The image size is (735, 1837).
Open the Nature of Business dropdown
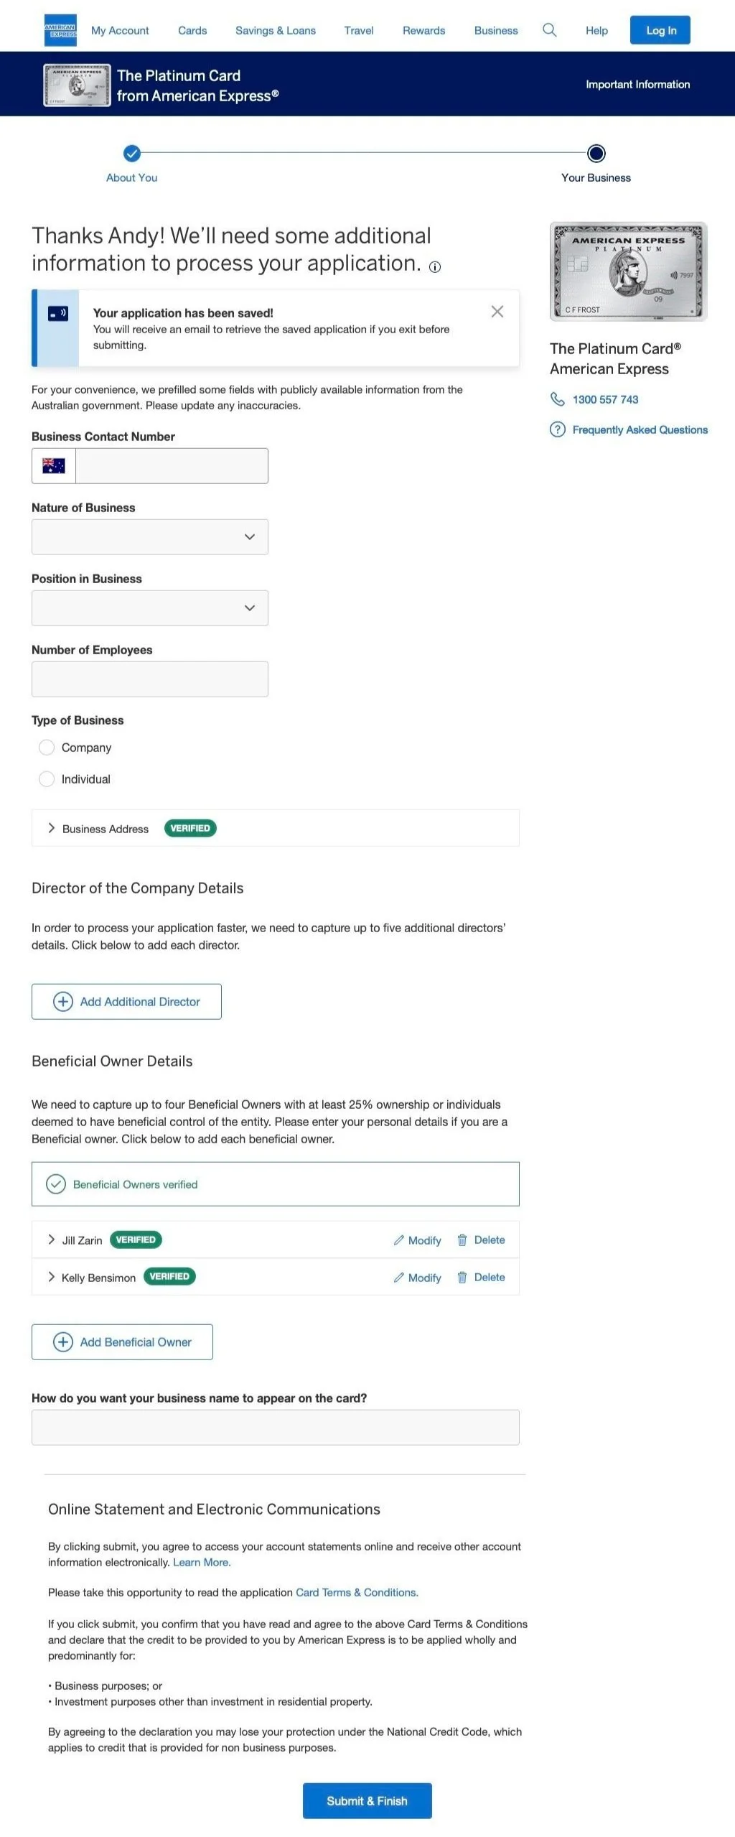(150, 537)
